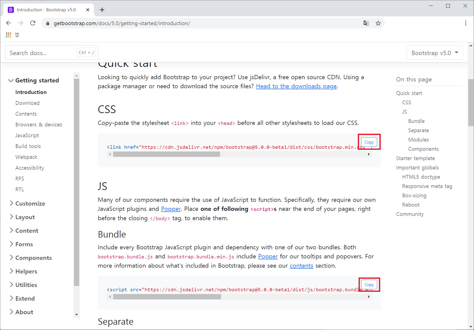Collapse the Getting started section
This screenshot has height=330, width=474.
34,80
